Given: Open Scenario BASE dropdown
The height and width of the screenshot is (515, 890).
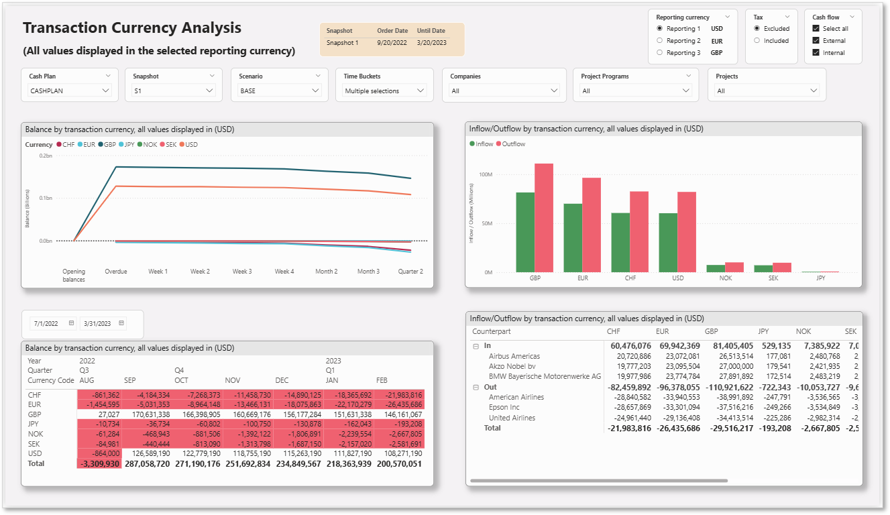Looking at the screenshot, I should pos(279,91).
